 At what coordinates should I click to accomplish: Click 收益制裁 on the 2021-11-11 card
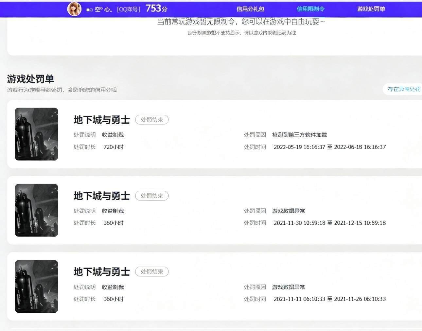click(x=113, y=287)
